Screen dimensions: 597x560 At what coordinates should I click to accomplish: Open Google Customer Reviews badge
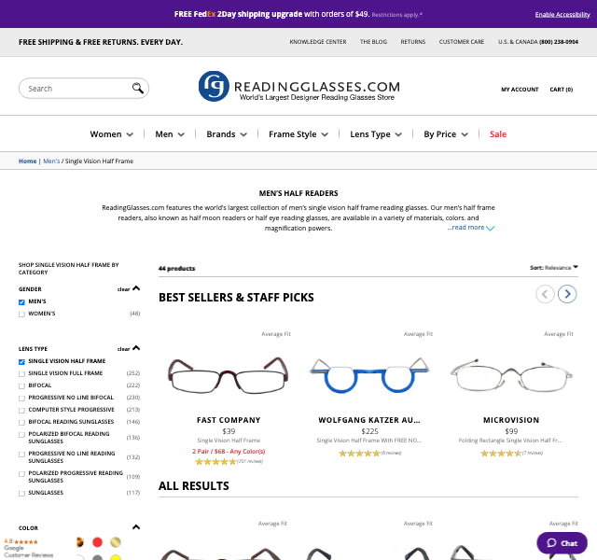coord(29,548)
